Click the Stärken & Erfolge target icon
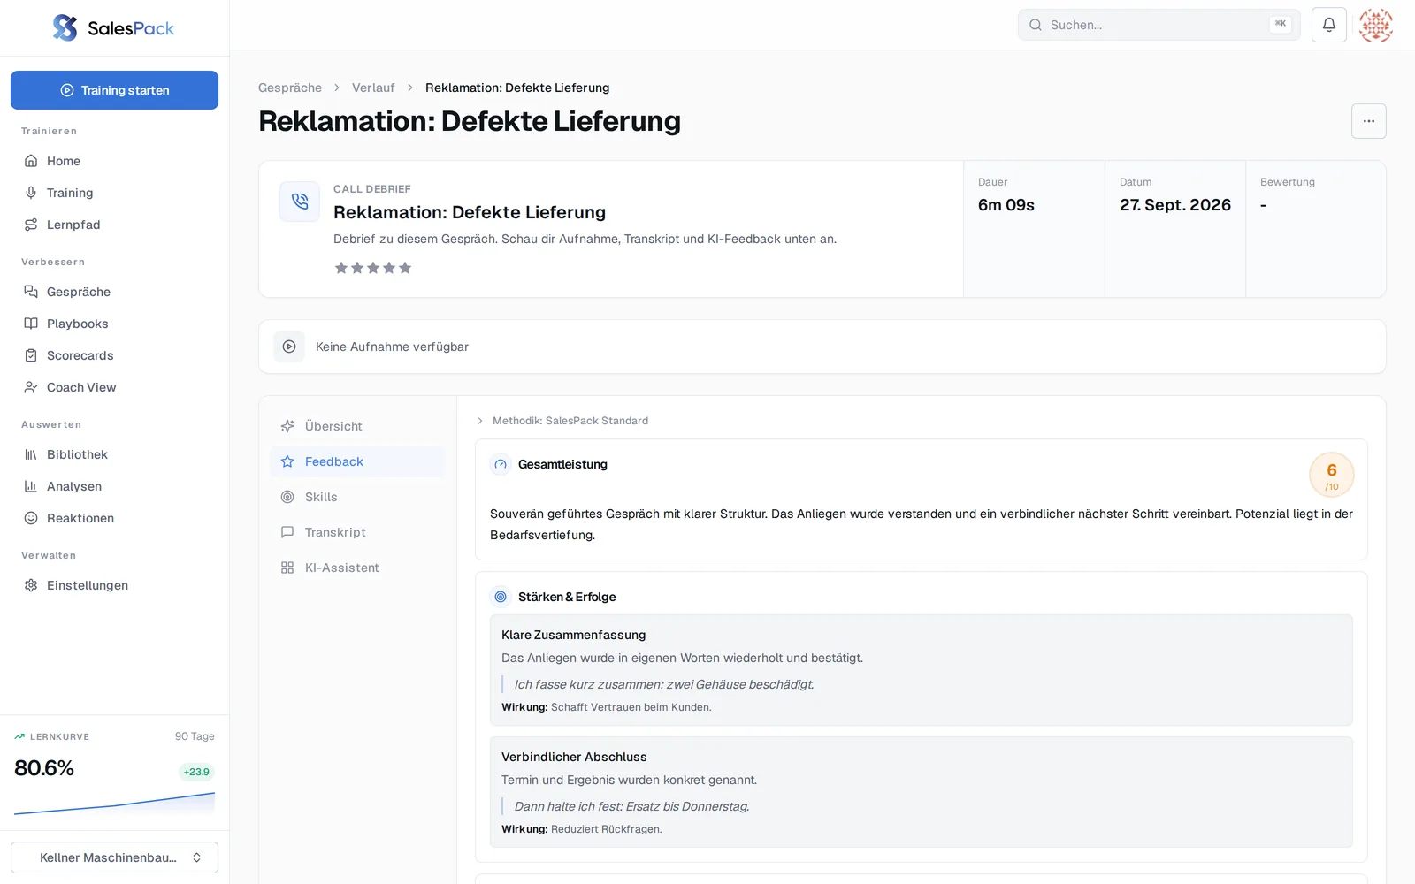Viewport: 1415px width, 884px height. click(501, 597)
